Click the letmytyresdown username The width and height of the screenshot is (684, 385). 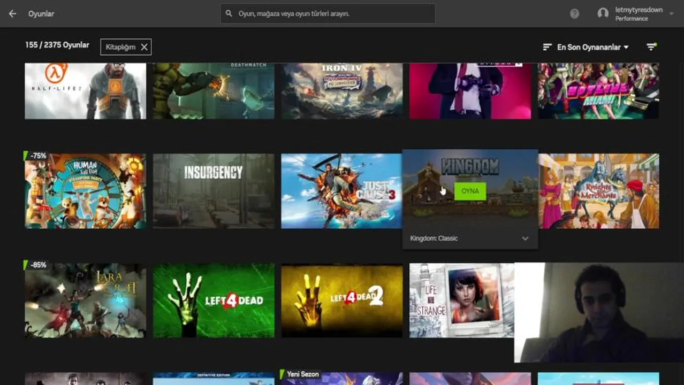coord(639,10)
